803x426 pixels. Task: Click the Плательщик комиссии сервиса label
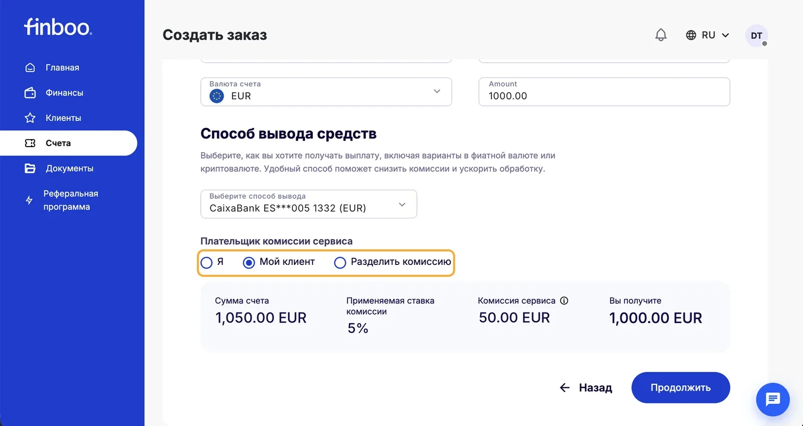[x=277, y=241]
